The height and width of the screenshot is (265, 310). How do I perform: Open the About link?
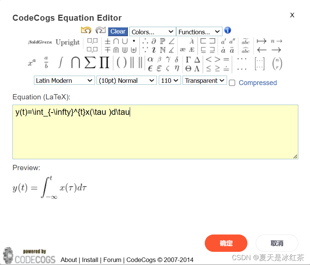[69, 260]
